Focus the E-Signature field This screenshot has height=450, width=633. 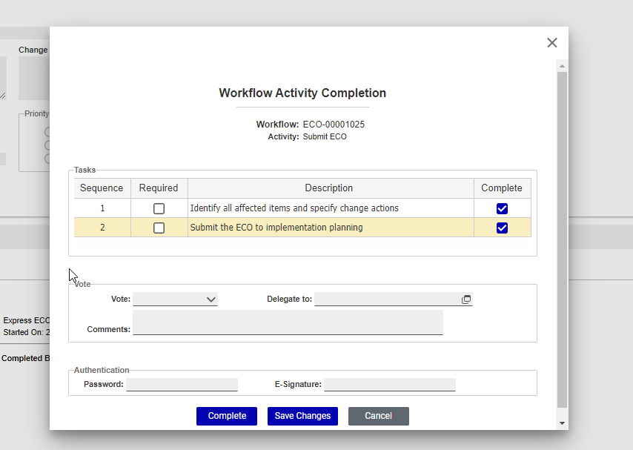[x=390, y=385]
